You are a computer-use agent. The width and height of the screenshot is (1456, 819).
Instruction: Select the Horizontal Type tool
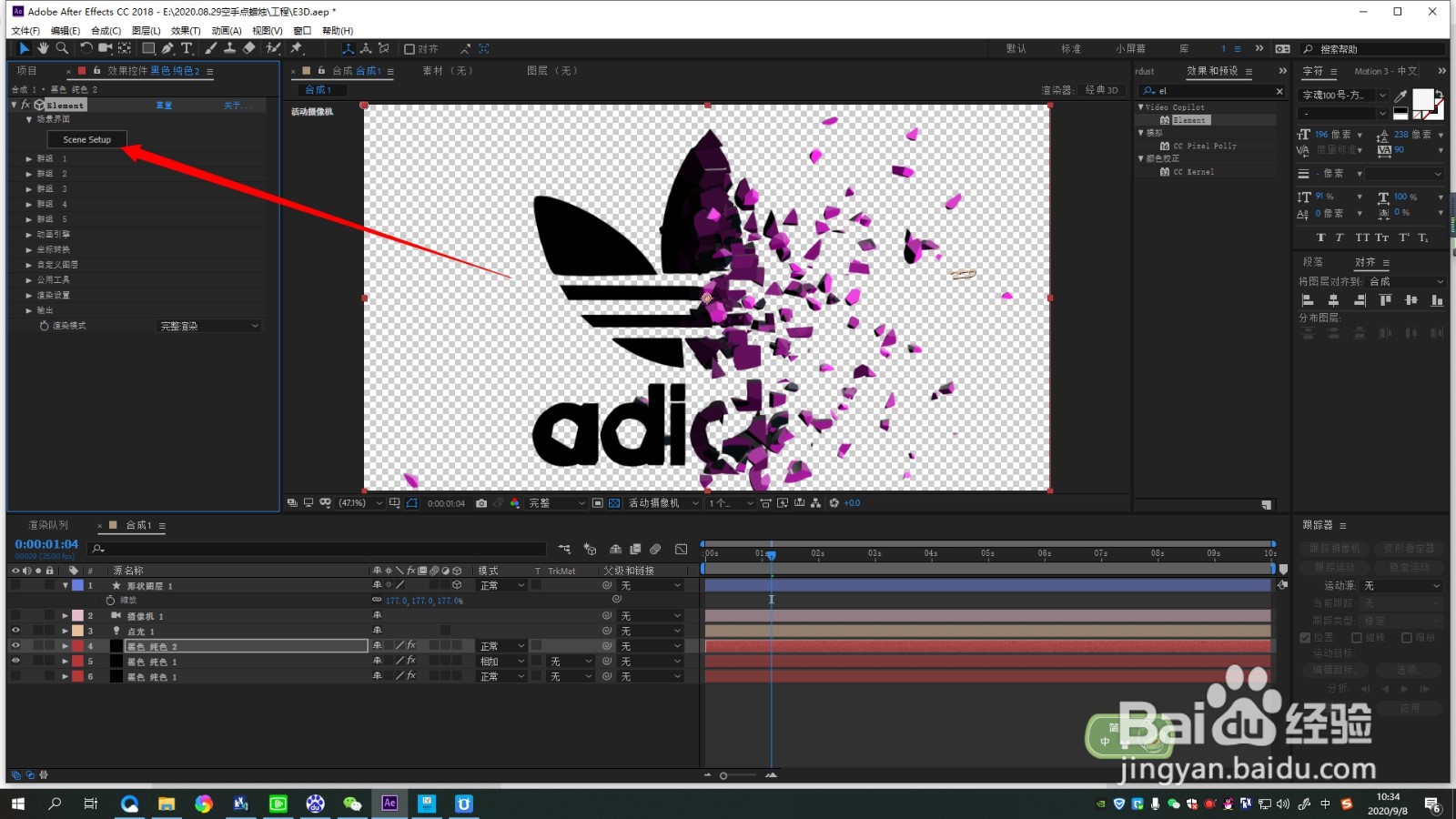coord(187,48)
